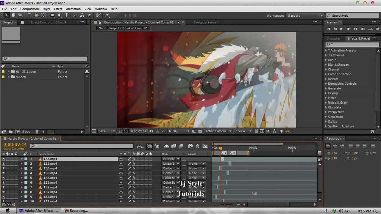Expand the Blur & Sharpen effects category
381x214 pixels.
pyautogui.click(x=326, y=65)
